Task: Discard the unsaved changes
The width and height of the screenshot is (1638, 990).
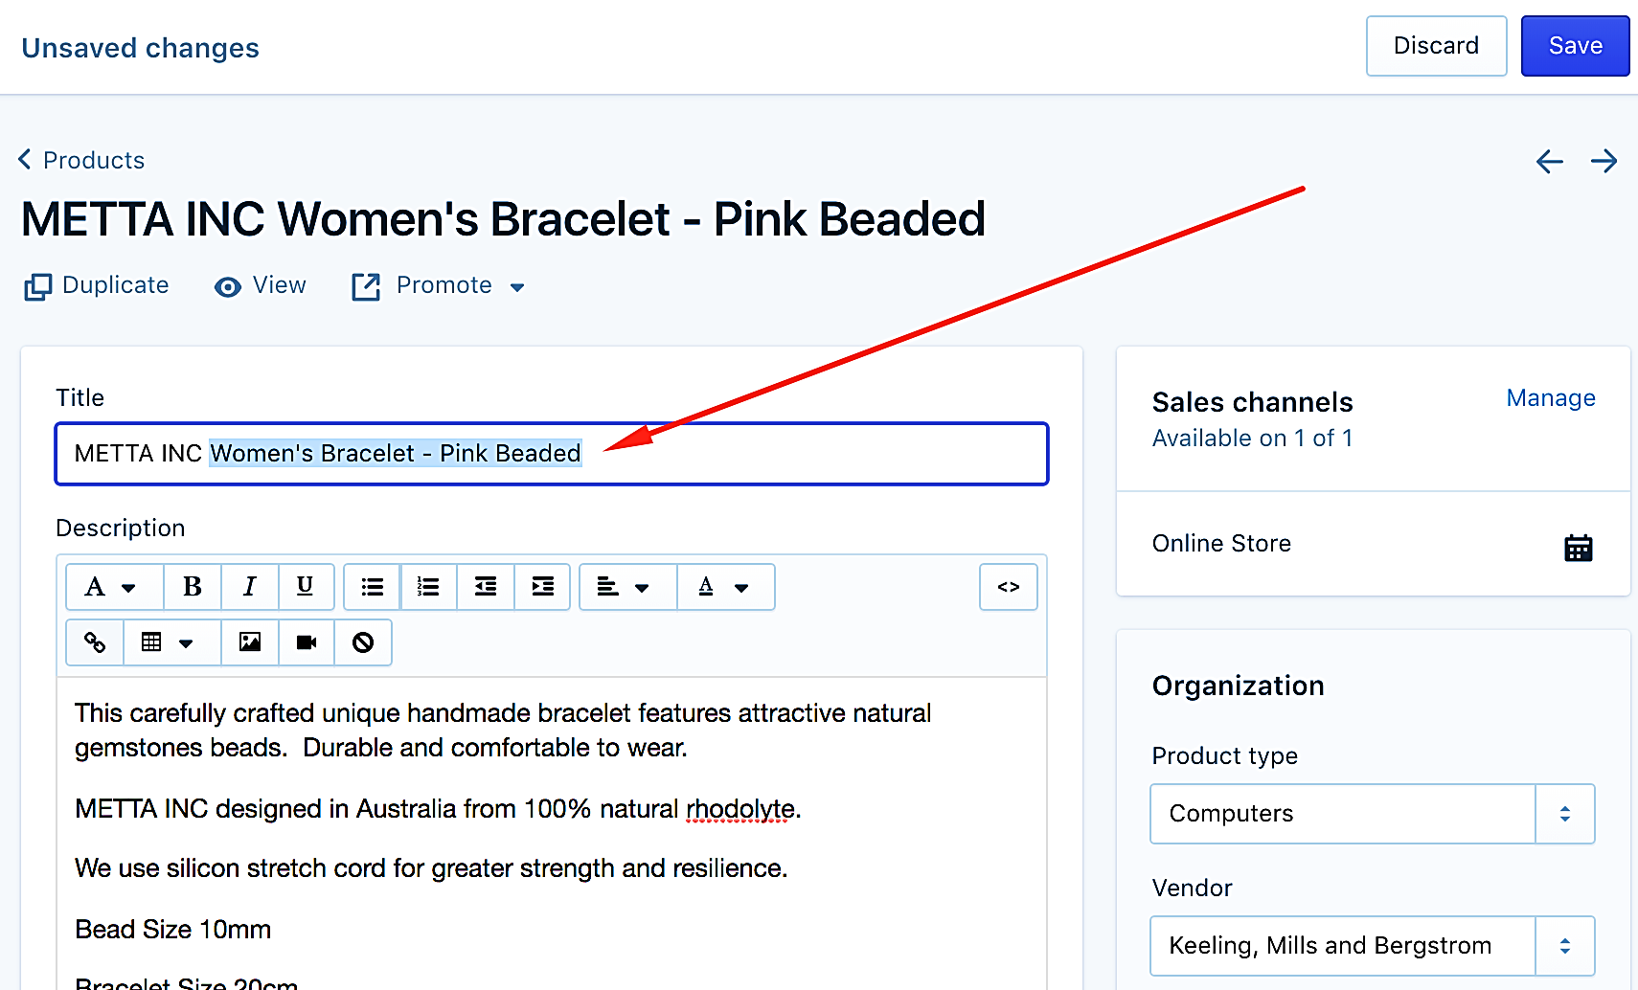Action: tap(1436, 46)
